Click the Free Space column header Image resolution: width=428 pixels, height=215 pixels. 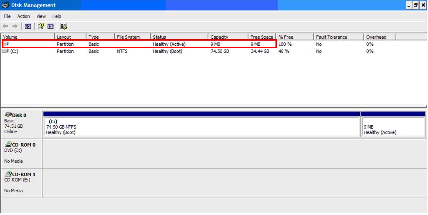pos(262,37)
